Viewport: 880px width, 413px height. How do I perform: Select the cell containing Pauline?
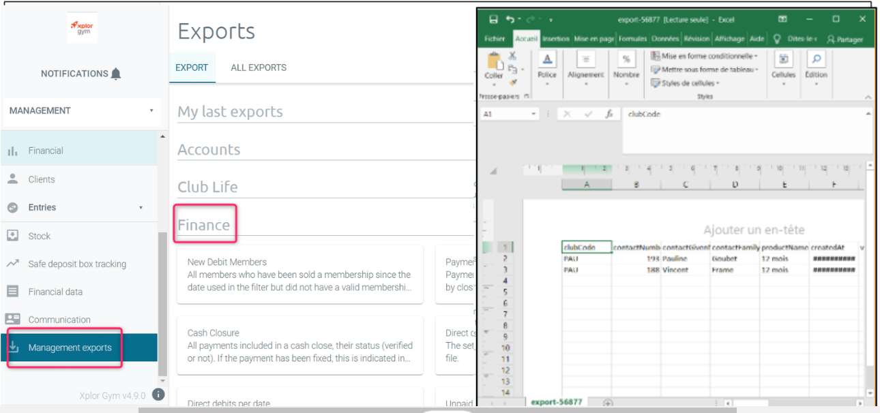(686, 259)
